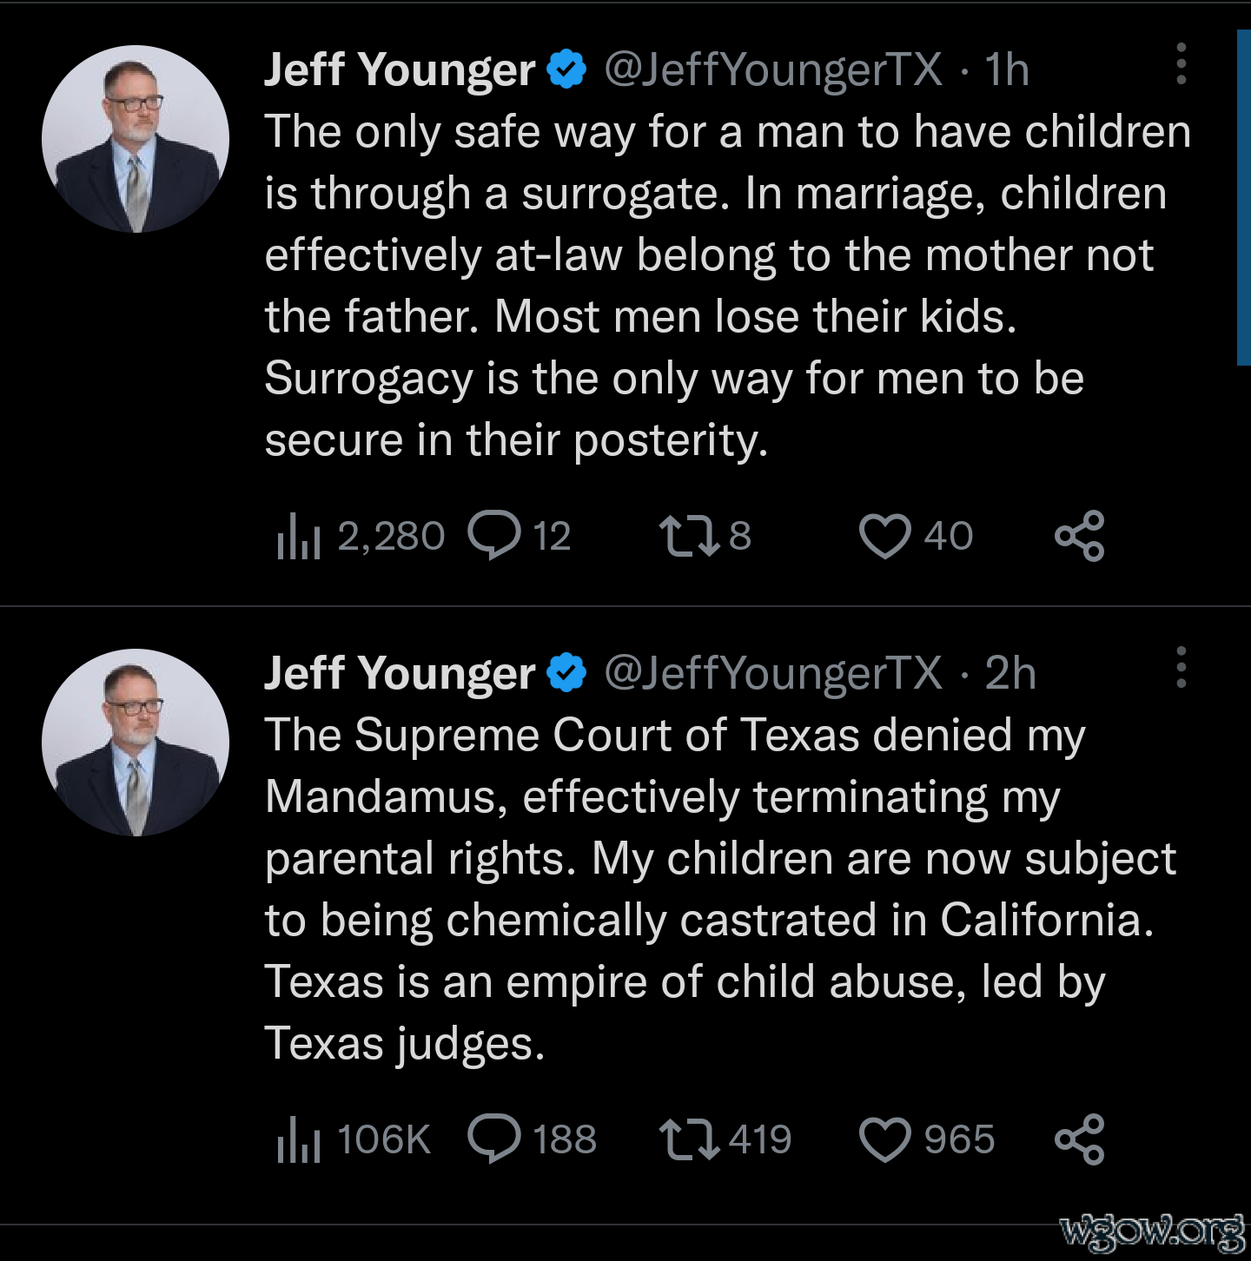Like the tweet with 965 likes
The width and height of the screenshot is (1251, 1261).
point(884,1139)
